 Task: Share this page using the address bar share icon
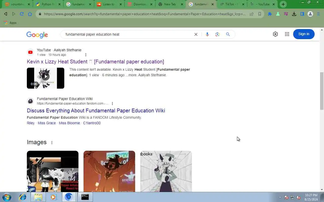(252, 14)
